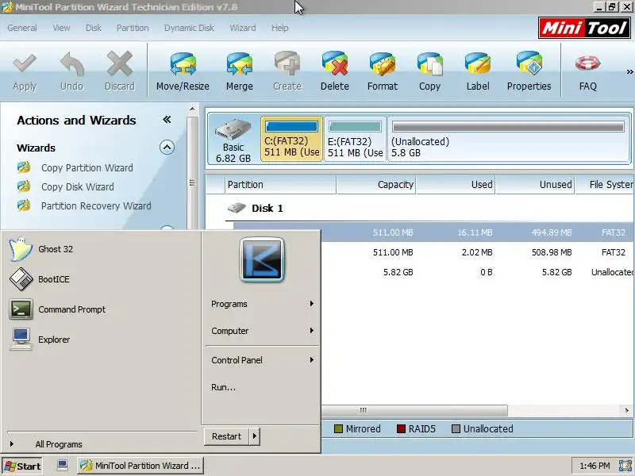
Task: Select the row with 2.02 MB used
Action: tap(478, 252)
